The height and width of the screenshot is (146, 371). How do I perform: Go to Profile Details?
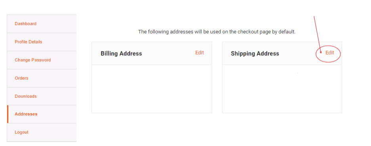point(42,42)
